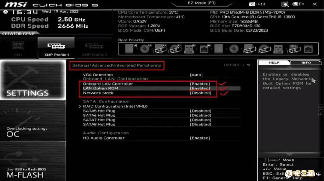Open the VGA Detection Auto dropdown
This screenshot has width=324, height=181.
click(x=196, y=75)
